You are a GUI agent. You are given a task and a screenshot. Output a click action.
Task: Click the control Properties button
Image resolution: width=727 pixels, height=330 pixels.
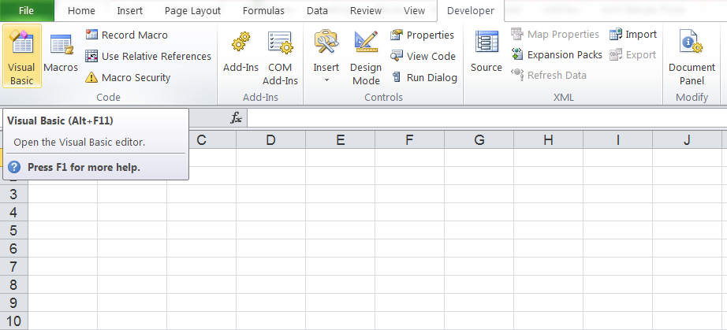point(422,35)
